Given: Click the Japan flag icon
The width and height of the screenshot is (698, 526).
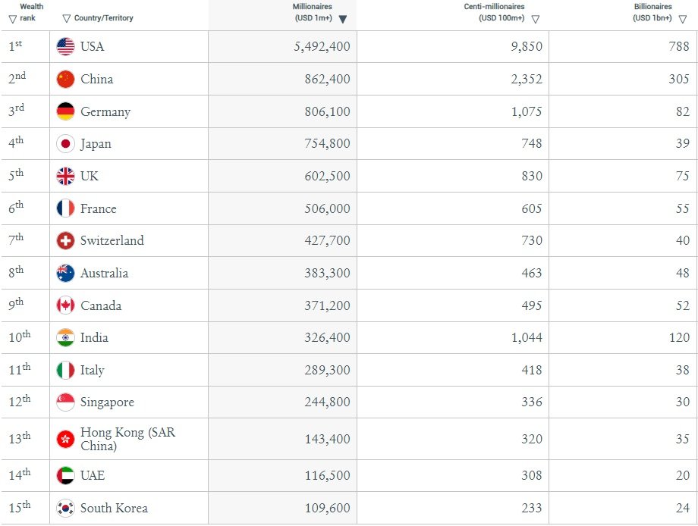Looking at the screenshot, I should [65, 143].
